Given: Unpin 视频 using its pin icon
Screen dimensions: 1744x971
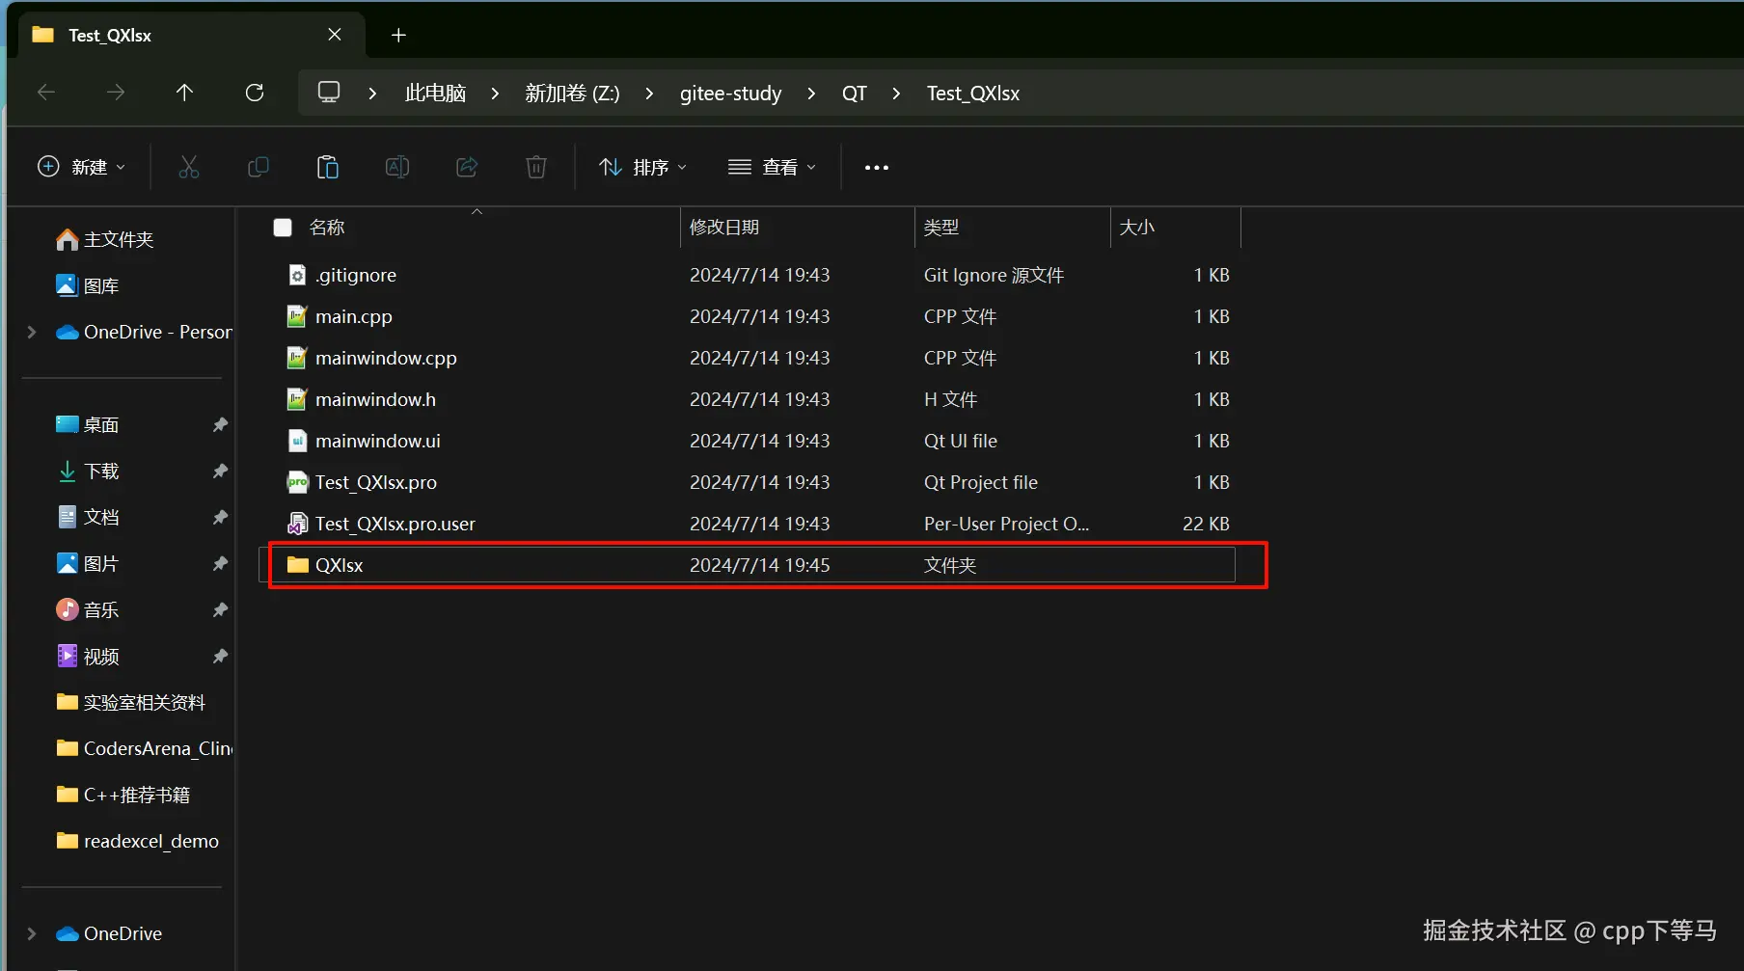Looking at the screenshot, I should (220, 657).
